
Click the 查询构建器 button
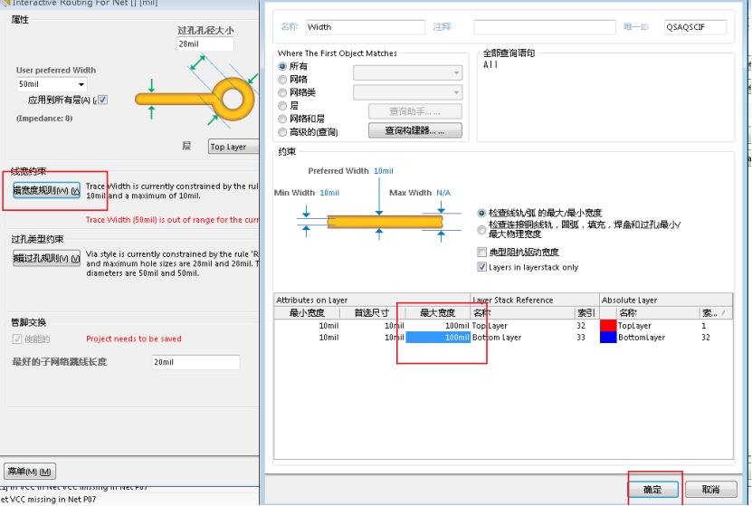point(415,130)
